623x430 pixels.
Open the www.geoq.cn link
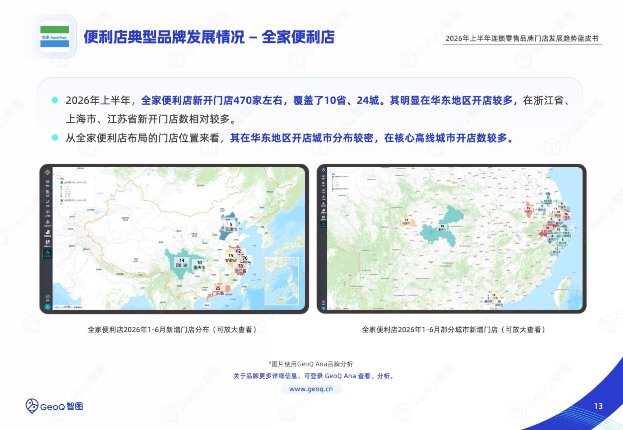(311, 389)
